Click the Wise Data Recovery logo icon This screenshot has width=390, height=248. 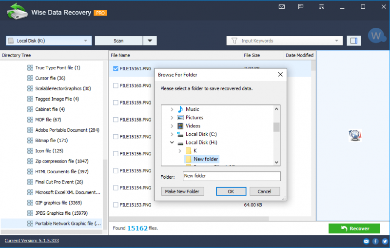tap(17, 12)
